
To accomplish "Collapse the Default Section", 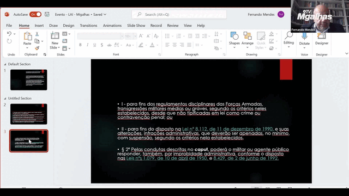I will tap(5, 64).
